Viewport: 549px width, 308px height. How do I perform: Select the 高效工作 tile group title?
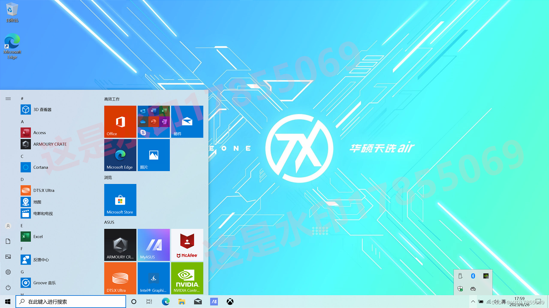pos(112,99)
